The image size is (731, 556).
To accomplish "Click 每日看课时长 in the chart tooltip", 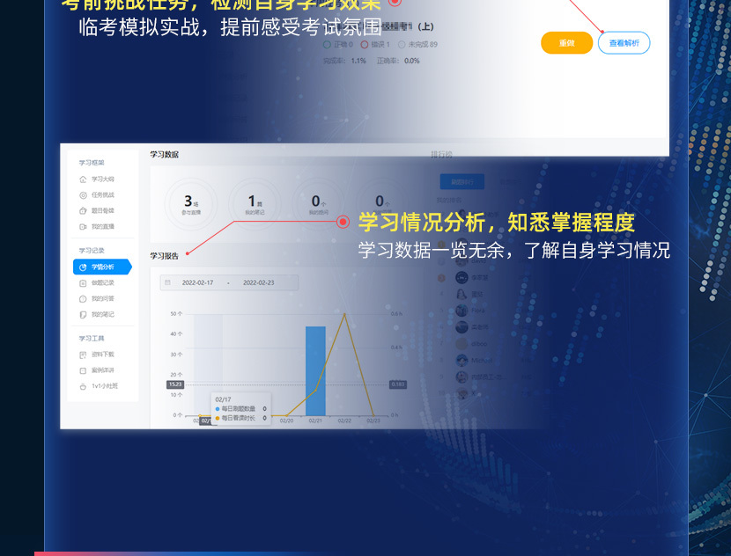I will tap(238, 418).
